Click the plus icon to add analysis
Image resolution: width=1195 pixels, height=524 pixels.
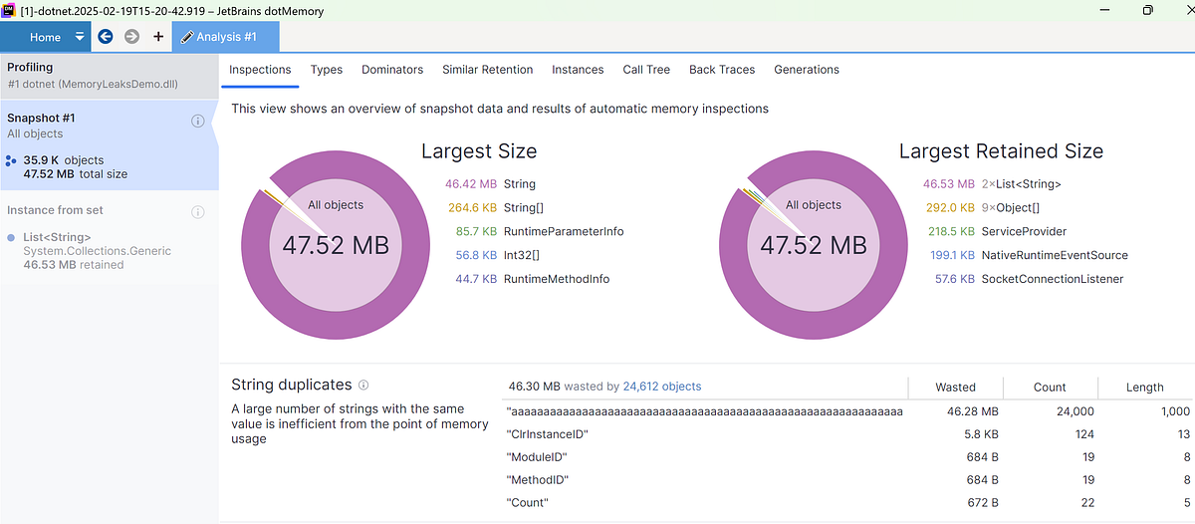point(158,37)
